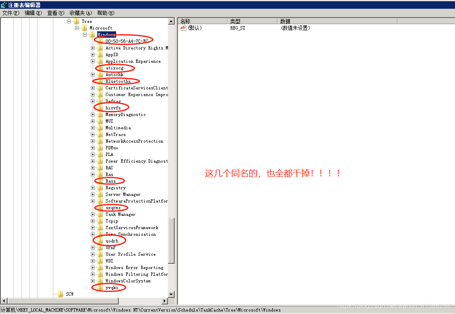Click the yvqko folder icon

100,287
